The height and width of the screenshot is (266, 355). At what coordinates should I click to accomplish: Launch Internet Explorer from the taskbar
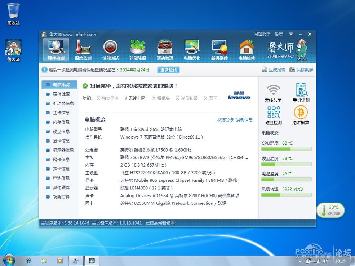click(28, 261)
